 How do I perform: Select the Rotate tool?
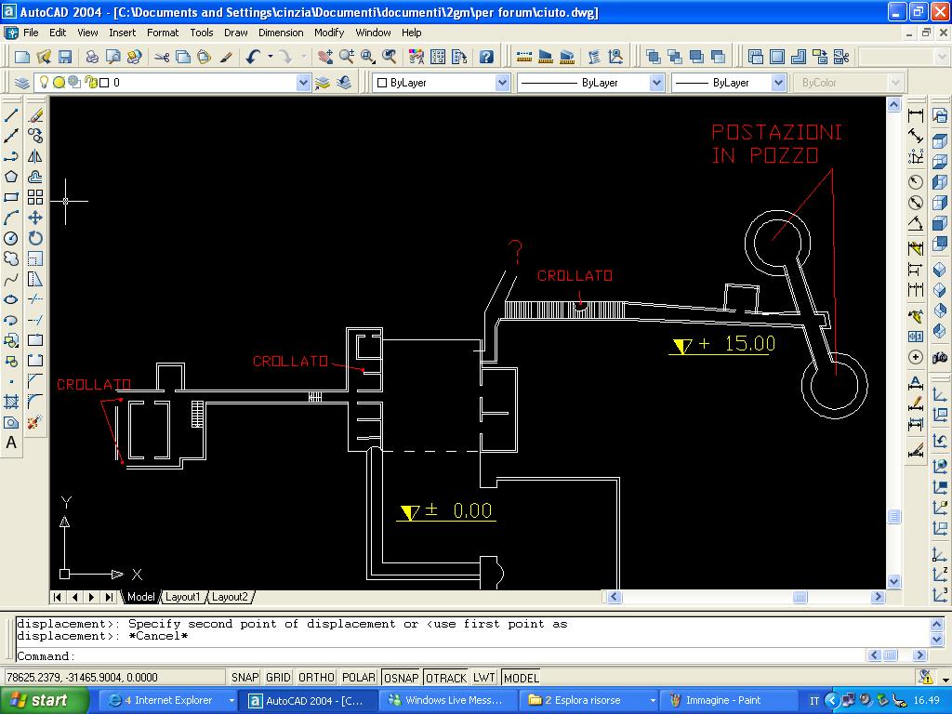(35, 238)
